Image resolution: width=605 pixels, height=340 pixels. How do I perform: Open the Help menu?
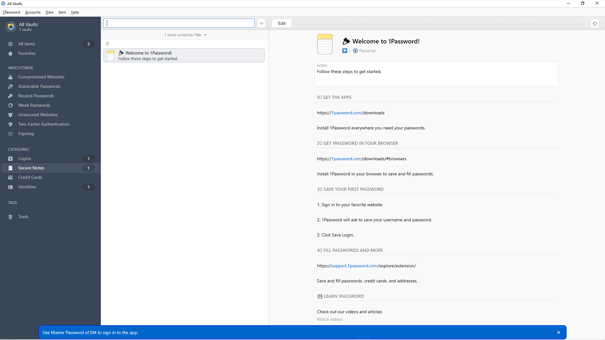click(x=75, y=12)
